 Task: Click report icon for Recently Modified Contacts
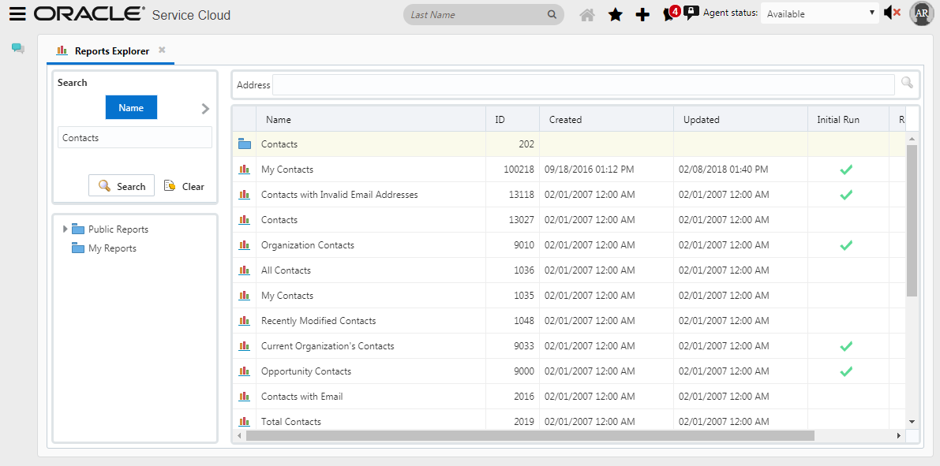pos(244,320)
